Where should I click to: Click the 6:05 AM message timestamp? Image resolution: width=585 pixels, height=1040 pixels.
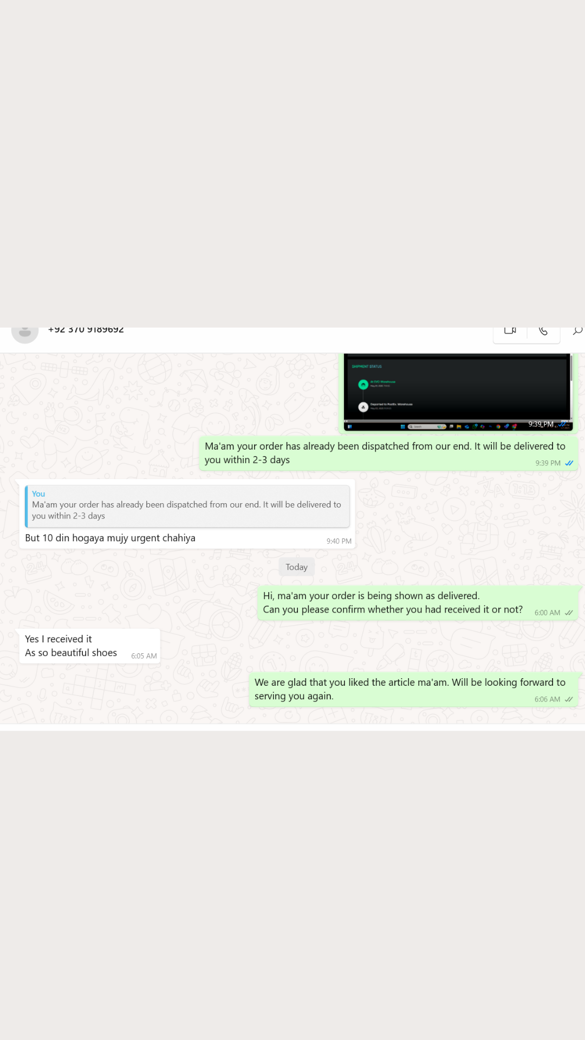point(144,656)
